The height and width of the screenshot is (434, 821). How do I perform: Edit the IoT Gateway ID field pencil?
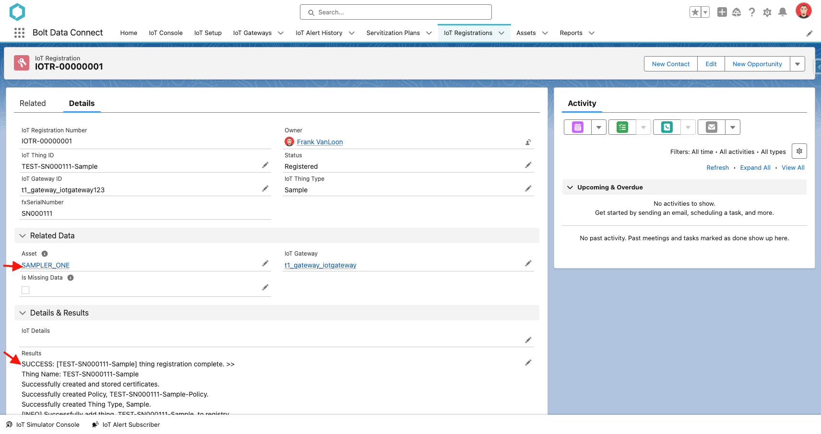[x=265, y=188]
